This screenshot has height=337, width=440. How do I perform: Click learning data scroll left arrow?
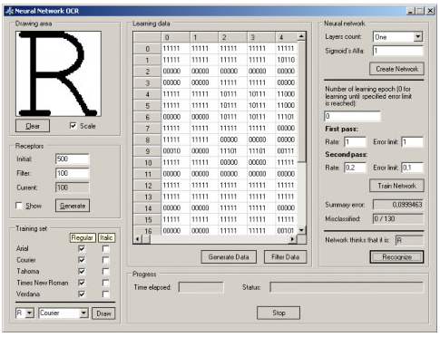tap(137, 239)
